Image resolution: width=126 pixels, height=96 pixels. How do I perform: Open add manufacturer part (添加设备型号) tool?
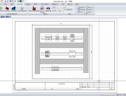click(x=22, y=8)
